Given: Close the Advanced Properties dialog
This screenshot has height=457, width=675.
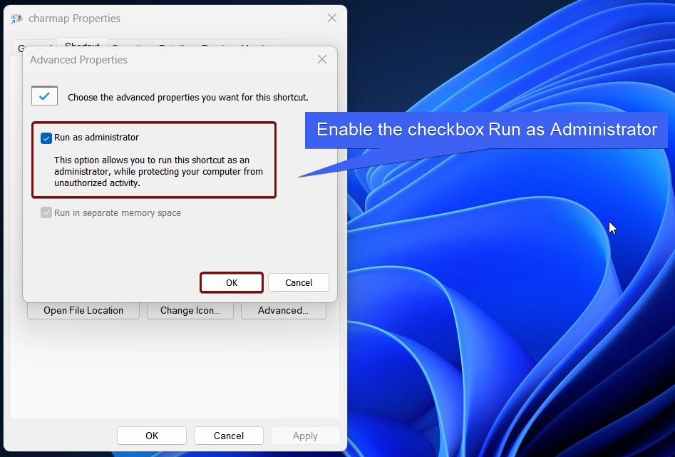Looking at the screenshot, I should [x=322, y=59].
